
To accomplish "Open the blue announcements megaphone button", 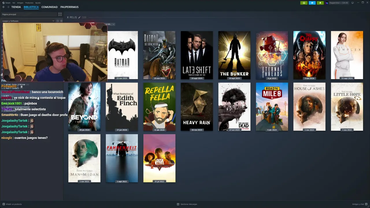I will point(312,3).
